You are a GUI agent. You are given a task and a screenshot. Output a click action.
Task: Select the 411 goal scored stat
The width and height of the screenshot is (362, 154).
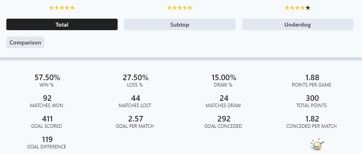point(47,119)
